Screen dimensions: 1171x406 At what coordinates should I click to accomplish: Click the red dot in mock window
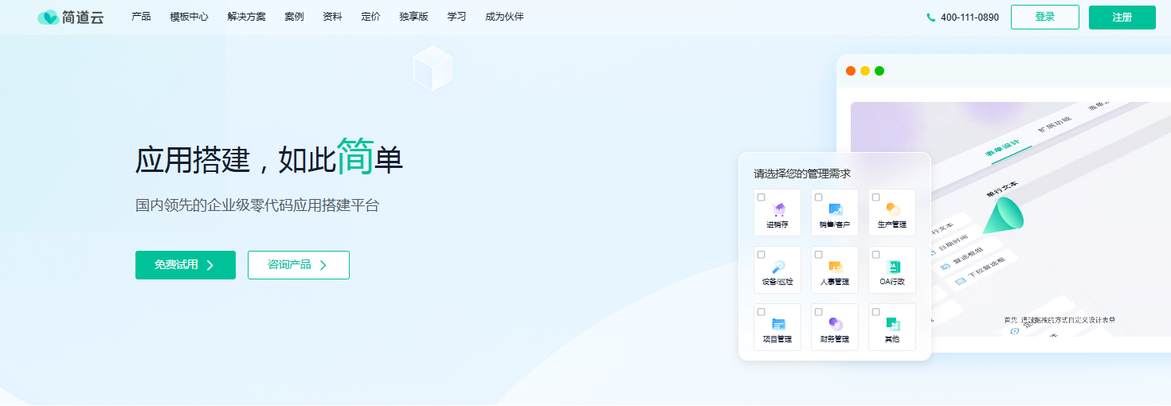point(851,71)
